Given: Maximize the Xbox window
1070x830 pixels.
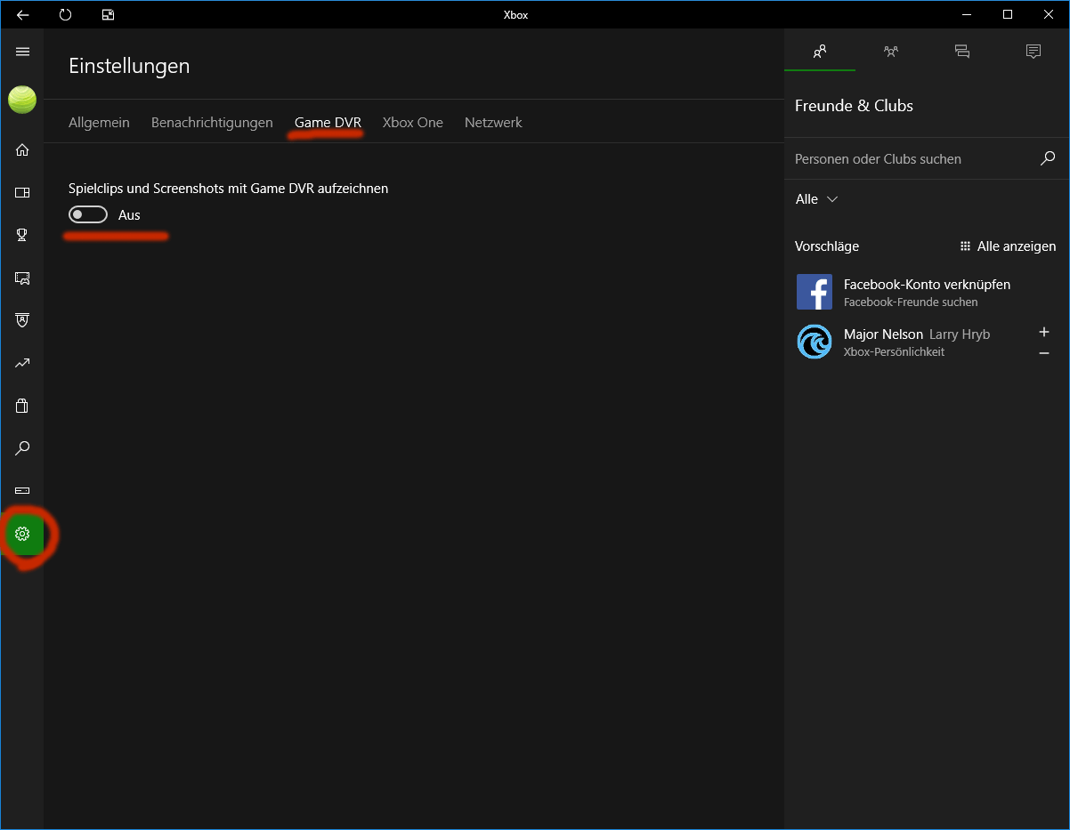Looking at the screenshot, I should pyautogui.click(x=1007, y=14).
